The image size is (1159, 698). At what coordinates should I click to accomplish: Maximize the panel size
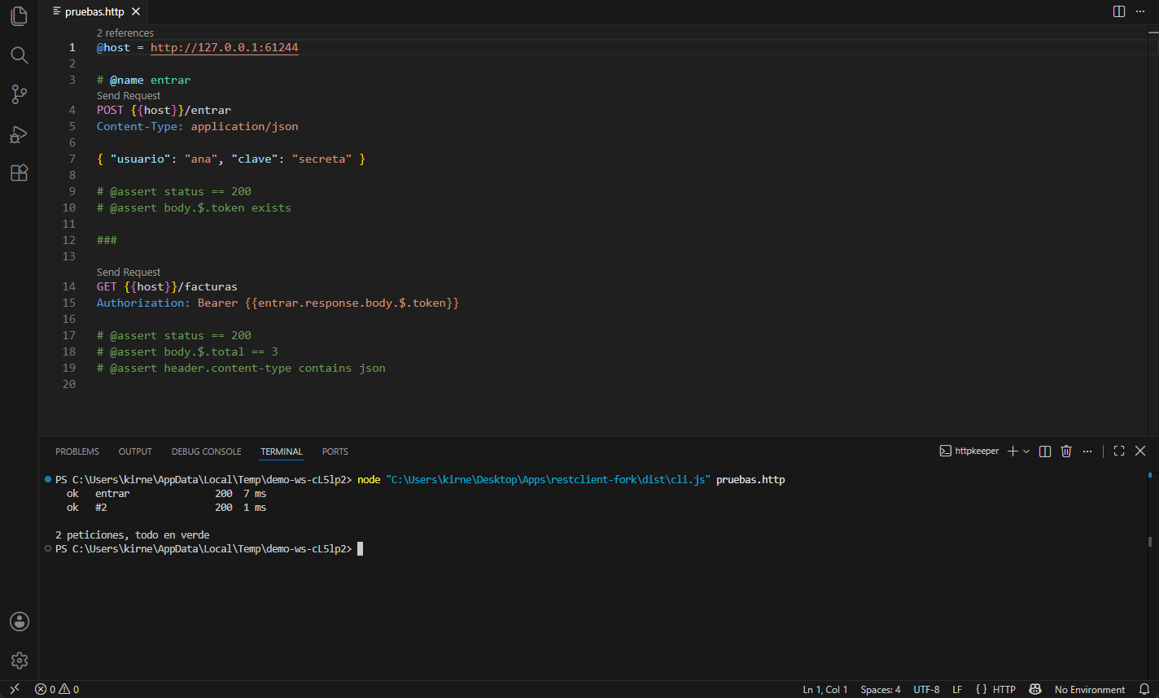click(x=1119, y=451)
